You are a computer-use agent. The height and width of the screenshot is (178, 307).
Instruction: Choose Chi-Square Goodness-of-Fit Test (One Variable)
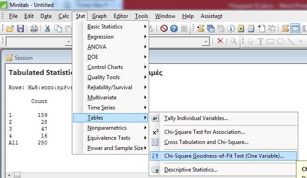223,156
